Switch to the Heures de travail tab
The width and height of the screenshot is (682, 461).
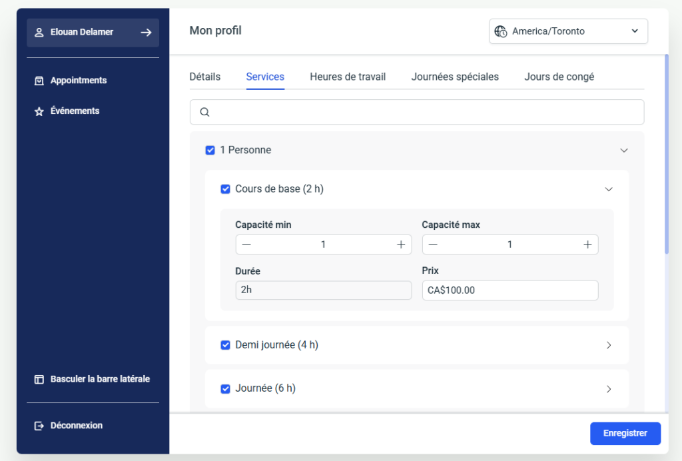348,77
